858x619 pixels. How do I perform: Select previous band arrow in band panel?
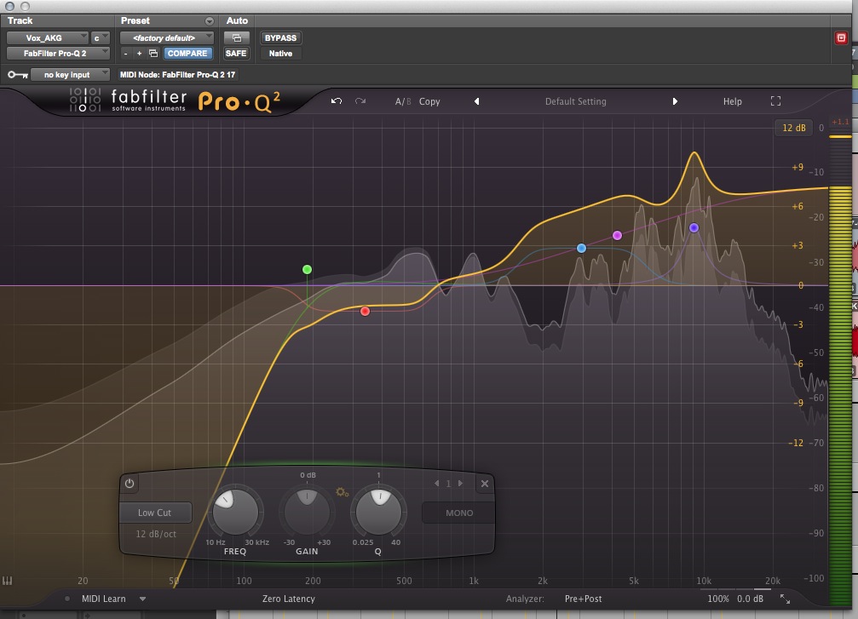tap(436, 484)
